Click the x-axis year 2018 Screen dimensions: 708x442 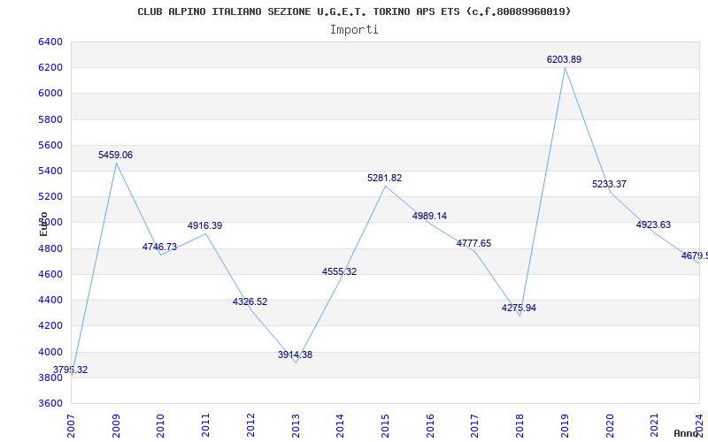point(519,426)
